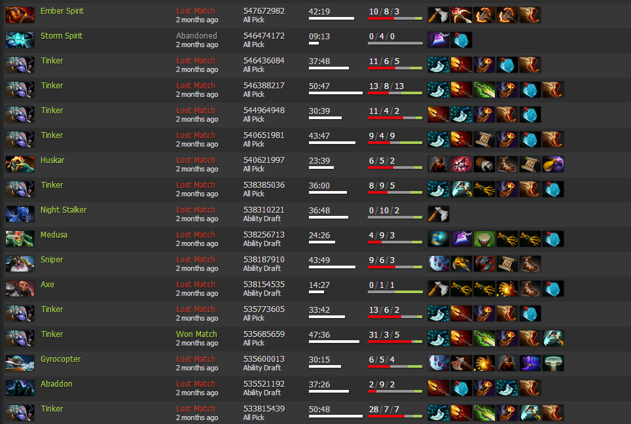Click the lone axe item in Night Stalker row
Screen dimensions: 631x424
tap(439, 214)
